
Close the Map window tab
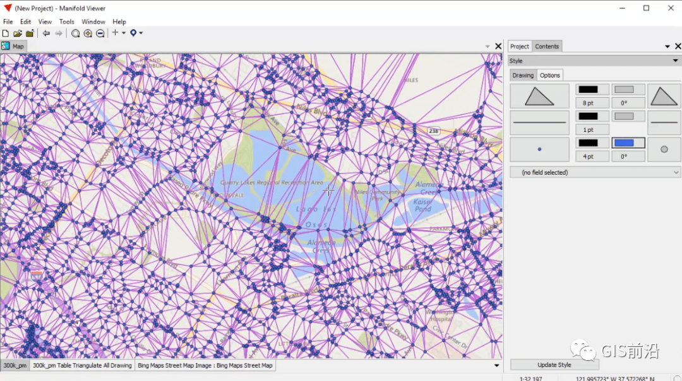click(498, 46)
